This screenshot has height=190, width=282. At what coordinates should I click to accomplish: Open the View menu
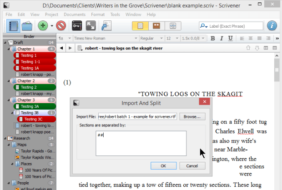click(x=35, y=15)
